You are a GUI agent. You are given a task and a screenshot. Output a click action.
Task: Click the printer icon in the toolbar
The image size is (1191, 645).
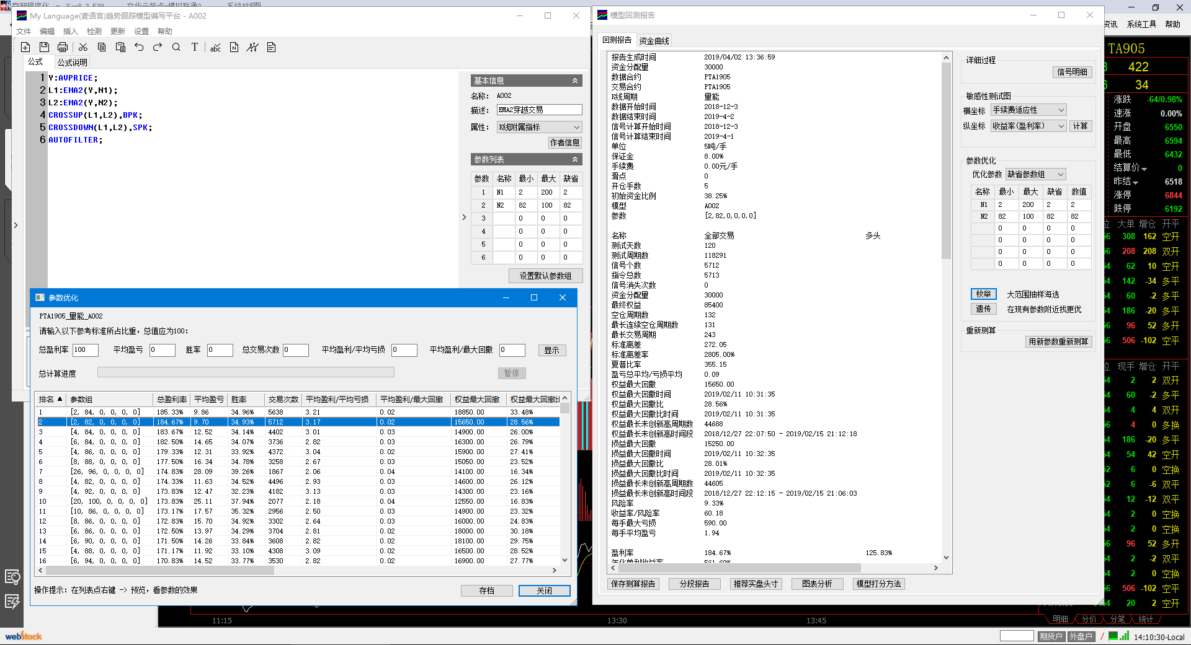[63, 47]
